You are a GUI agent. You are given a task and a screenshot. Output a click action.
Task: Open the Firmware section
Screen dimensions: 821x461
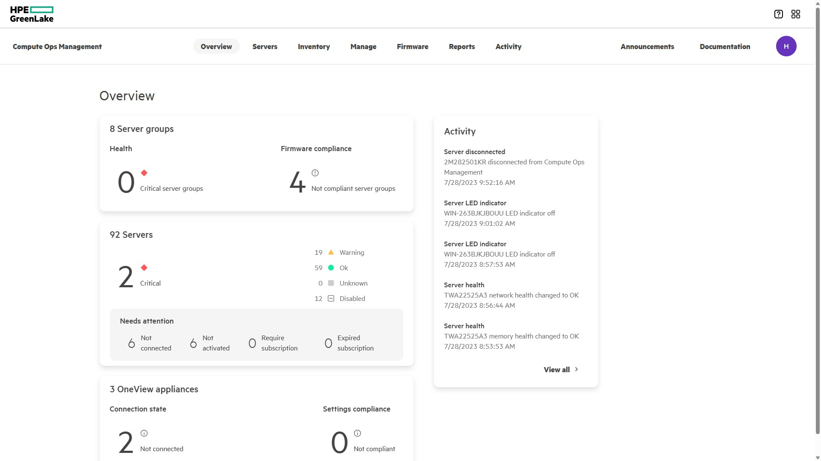click(412, 47)
